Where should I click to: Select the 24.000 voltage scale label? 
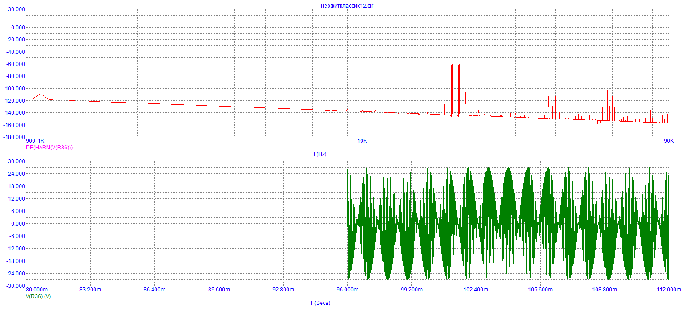click(16, 174)
